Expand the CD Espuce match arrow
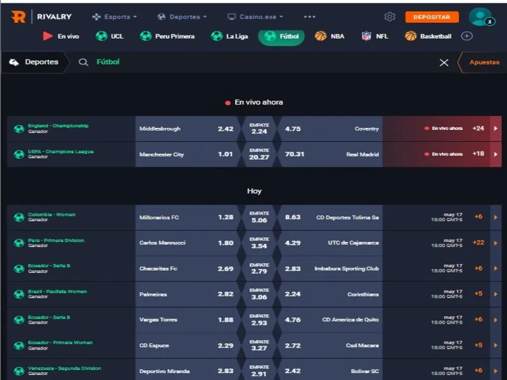This screenshot has width=507, height=380. point(496,345)
